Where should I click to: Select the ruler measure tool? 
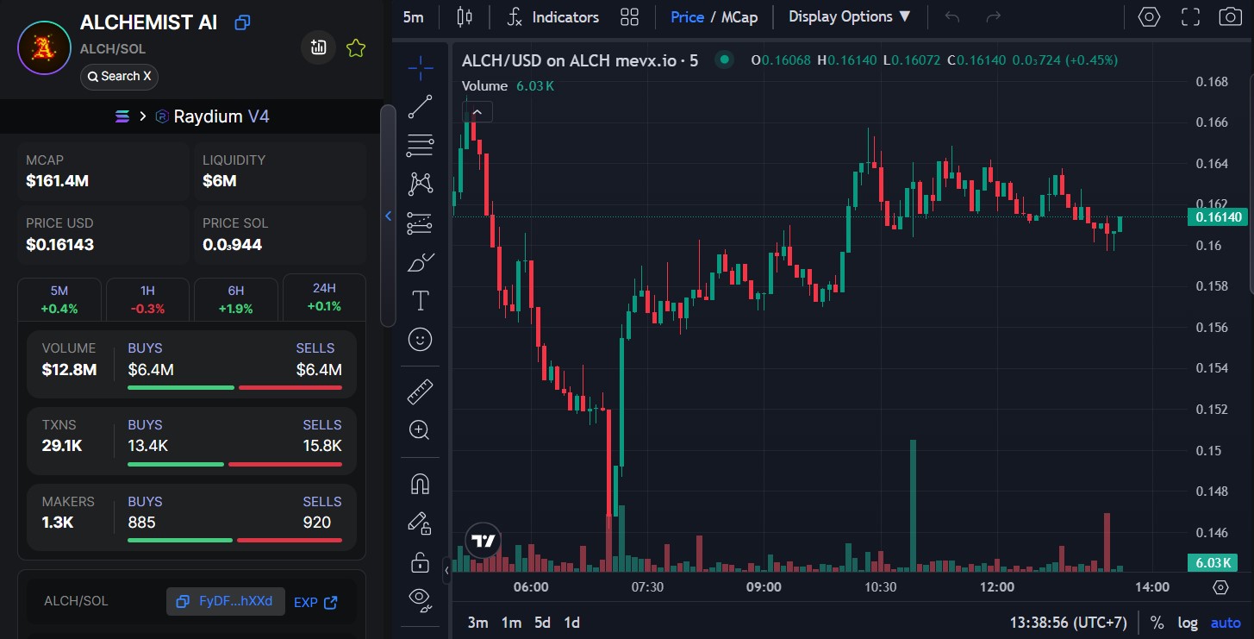420,392
